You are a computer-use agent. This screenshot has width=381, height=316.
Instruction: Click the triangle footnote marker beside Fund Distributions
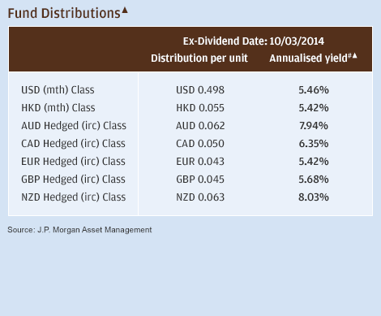[x=125, y=11]
